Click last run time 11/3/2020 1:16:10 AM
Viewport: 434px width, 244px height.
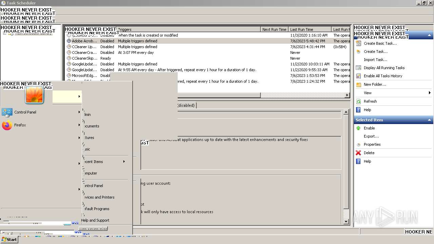point(309,35)
